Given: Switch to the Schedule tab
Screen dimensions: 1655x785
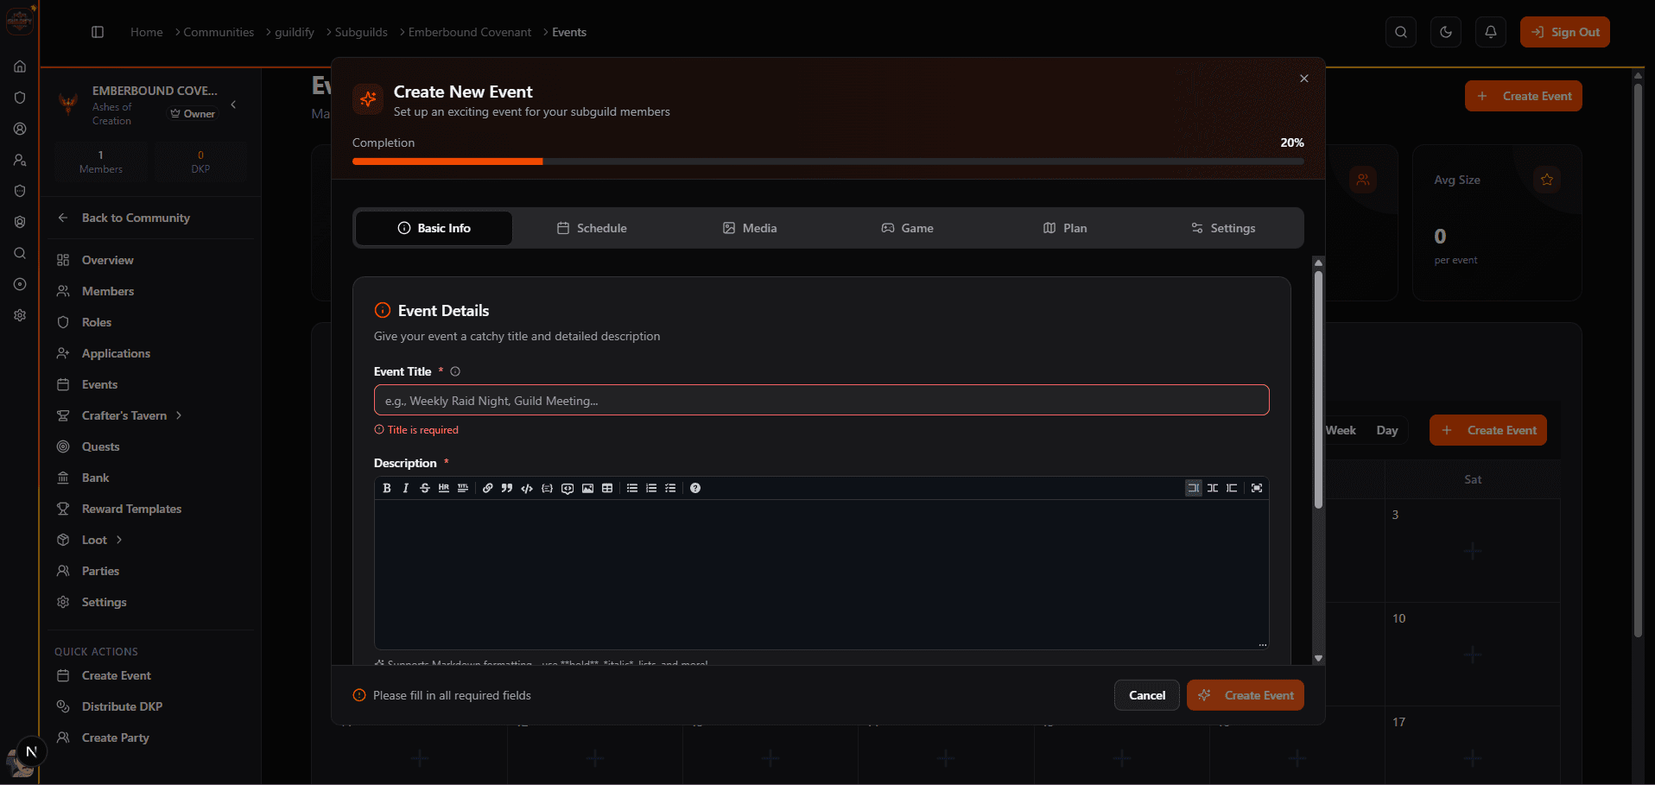Looking at the screenshot, I should [x=592, y=227].
